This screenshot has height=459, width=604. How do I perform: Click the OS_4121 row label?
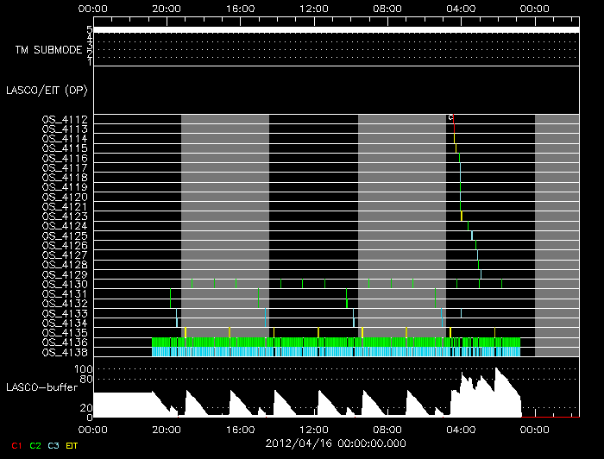point(65,207)
